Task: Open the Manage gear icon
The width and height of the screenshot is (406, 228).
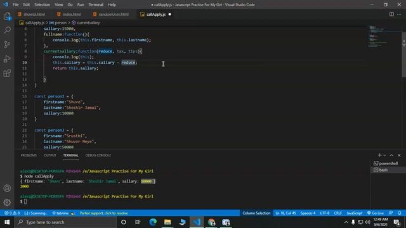Action: (x=7, y=202)
